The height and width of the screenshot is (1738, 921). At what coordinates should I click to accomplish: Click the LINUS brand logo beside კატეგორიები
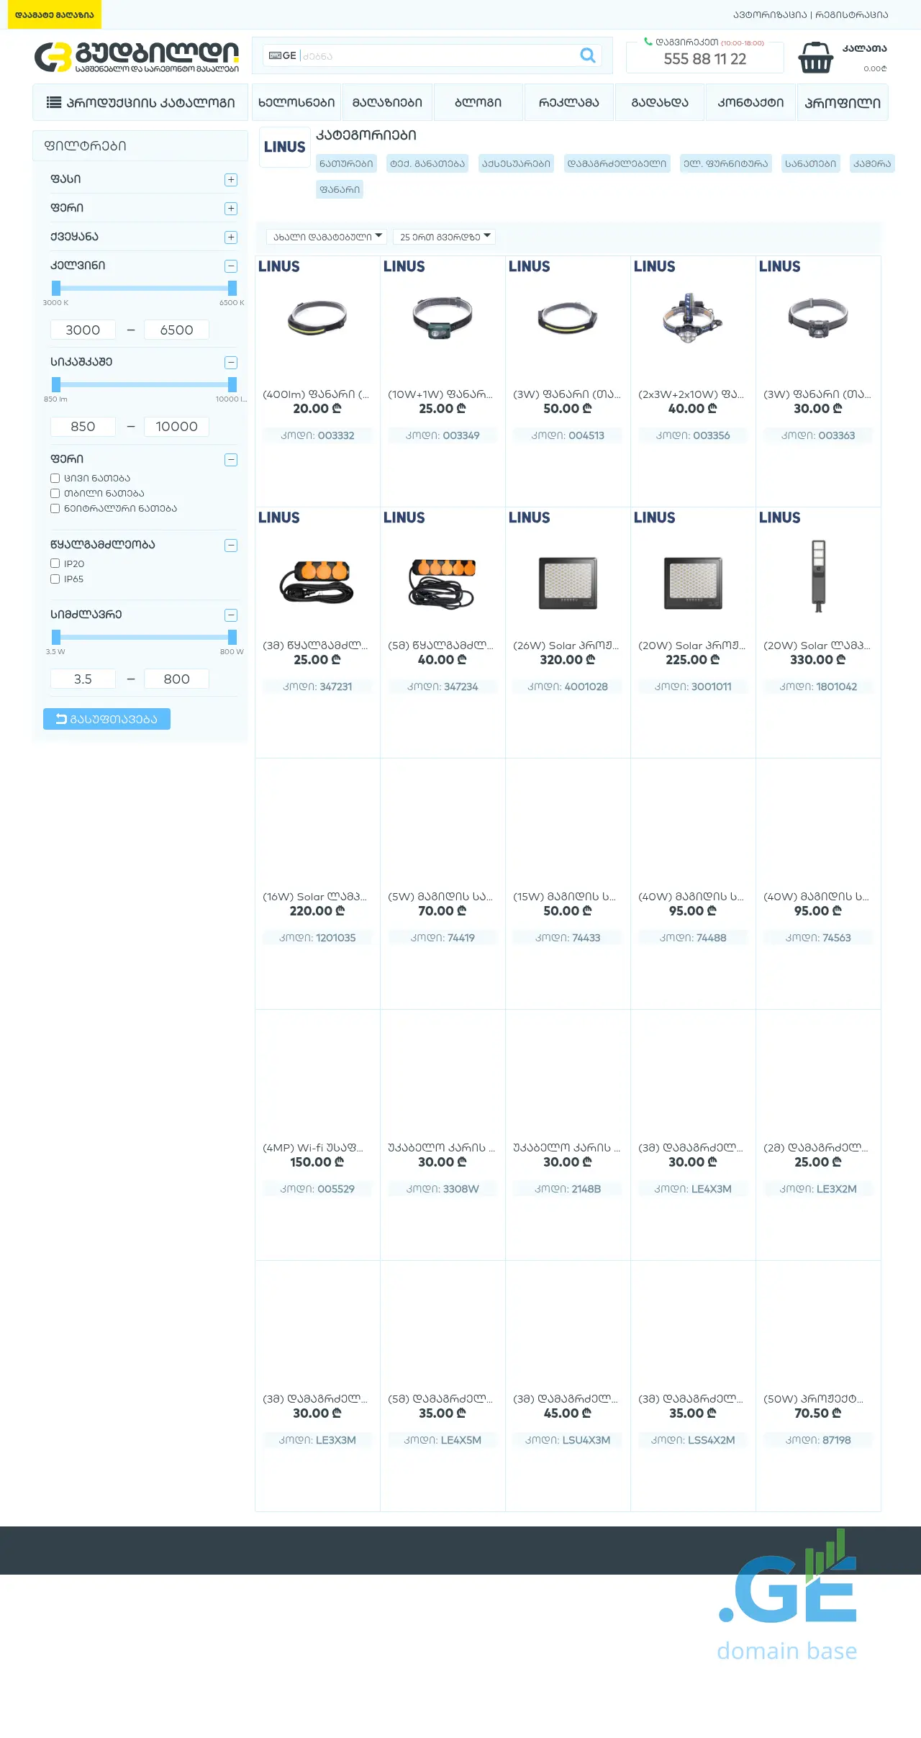(x=284, y=147)
